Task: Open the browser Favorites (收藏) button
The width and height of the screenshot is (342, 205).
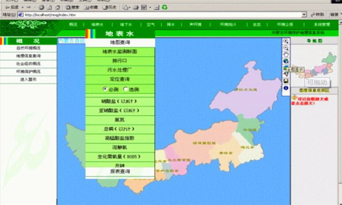Action: 91,7
